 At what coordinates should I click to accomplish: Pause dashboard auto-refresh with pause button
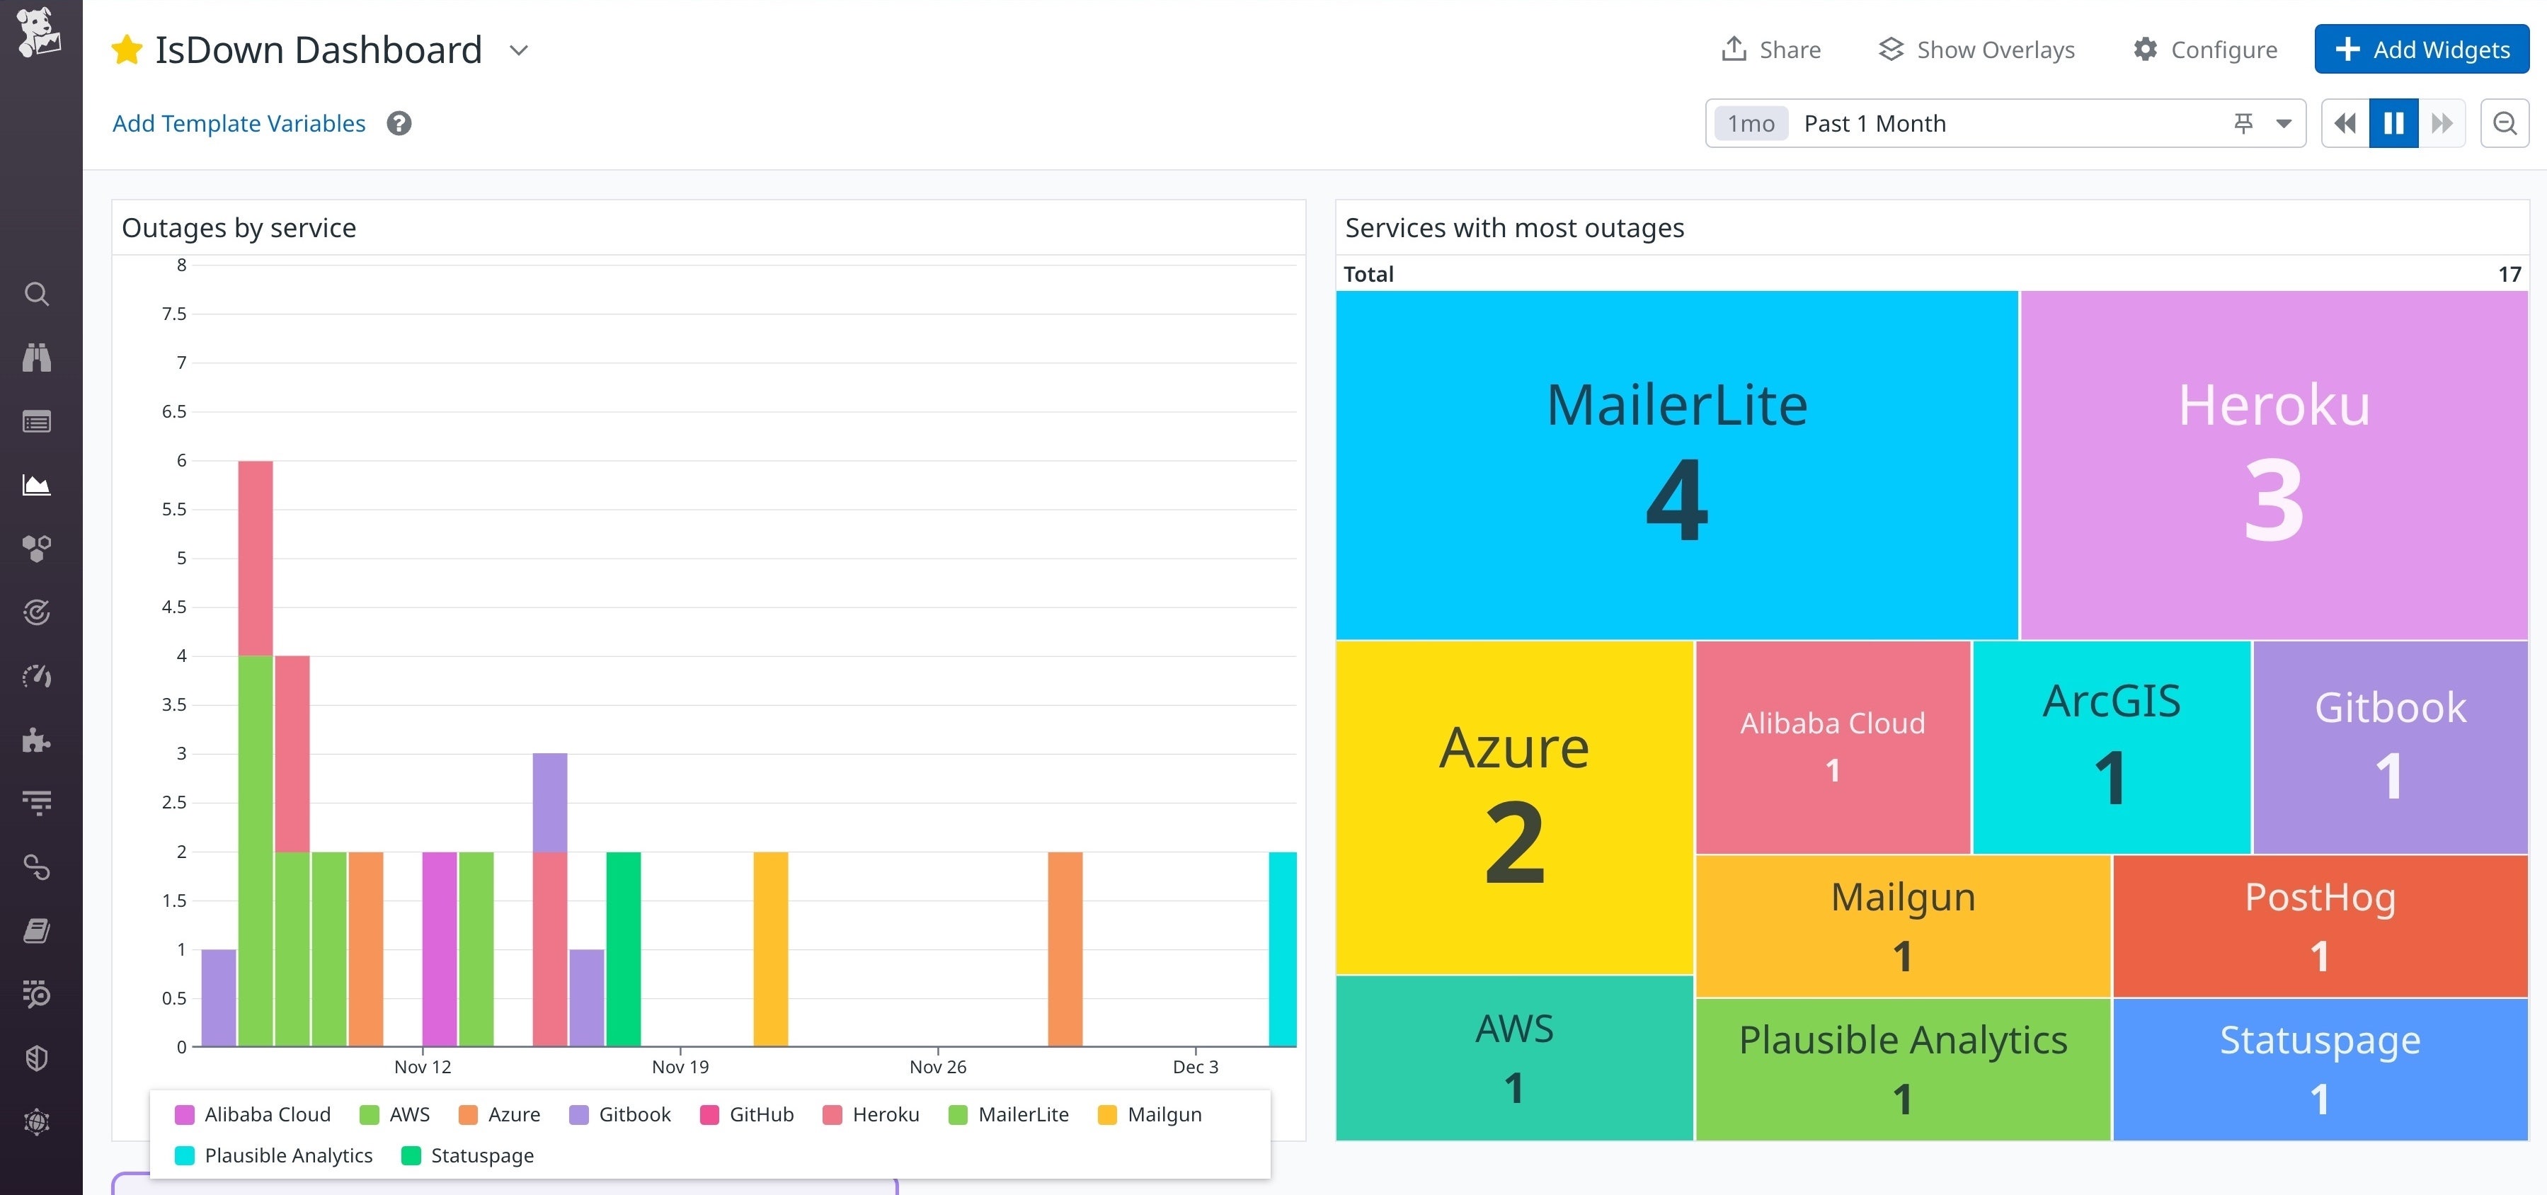2393,122
